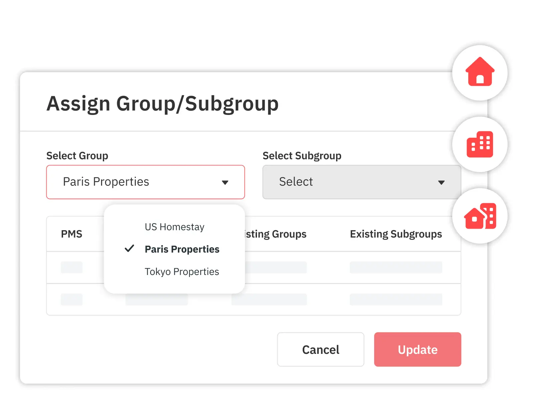Click the Existing Subgroups column header

coord(396,234)
